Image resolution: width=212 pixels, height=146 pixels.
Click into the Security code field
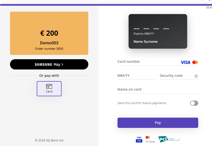[x=176, y=76]
